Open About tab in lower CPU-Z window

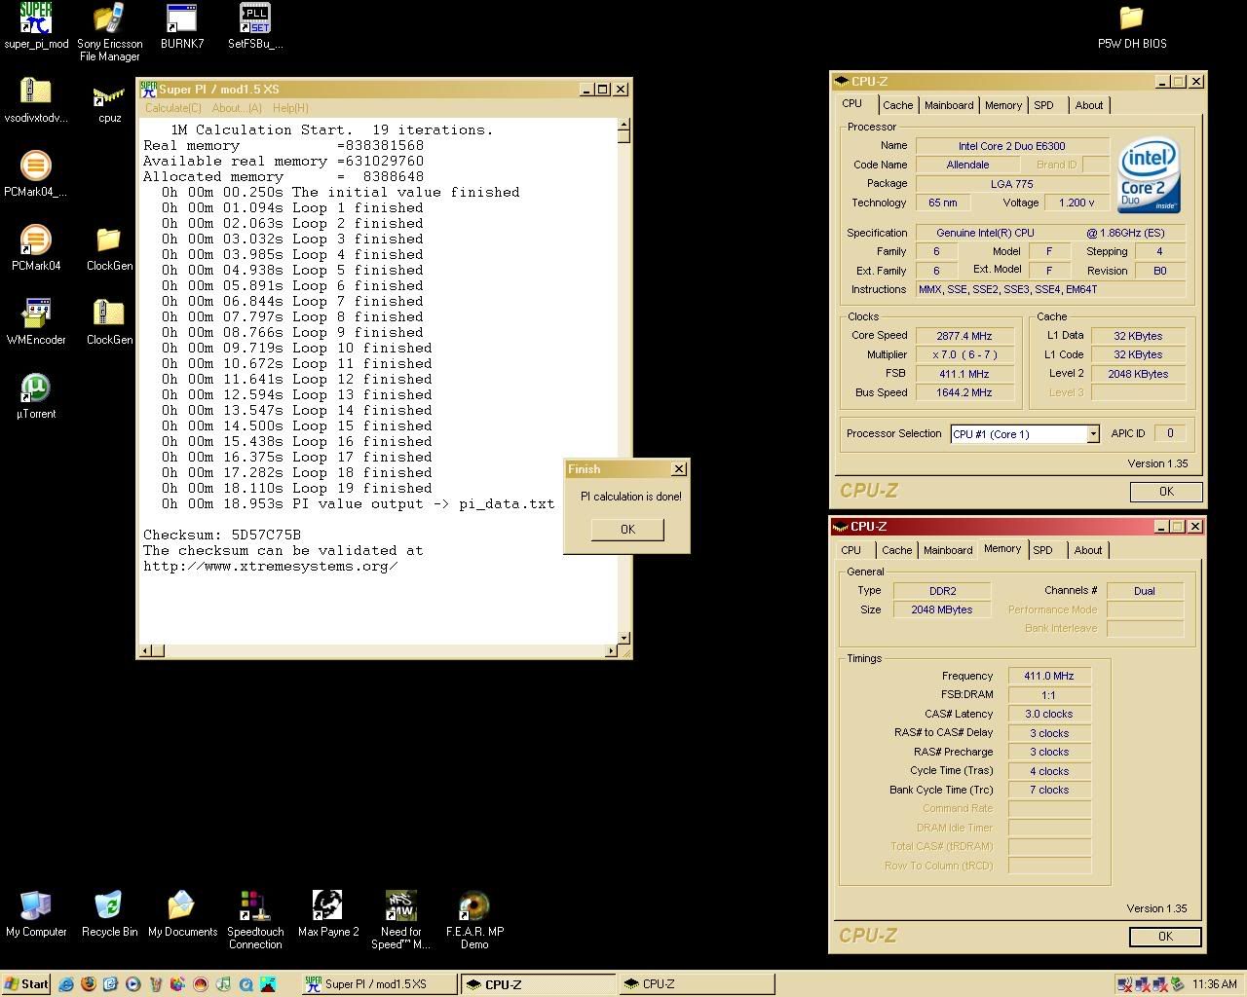coord(1088,550)
